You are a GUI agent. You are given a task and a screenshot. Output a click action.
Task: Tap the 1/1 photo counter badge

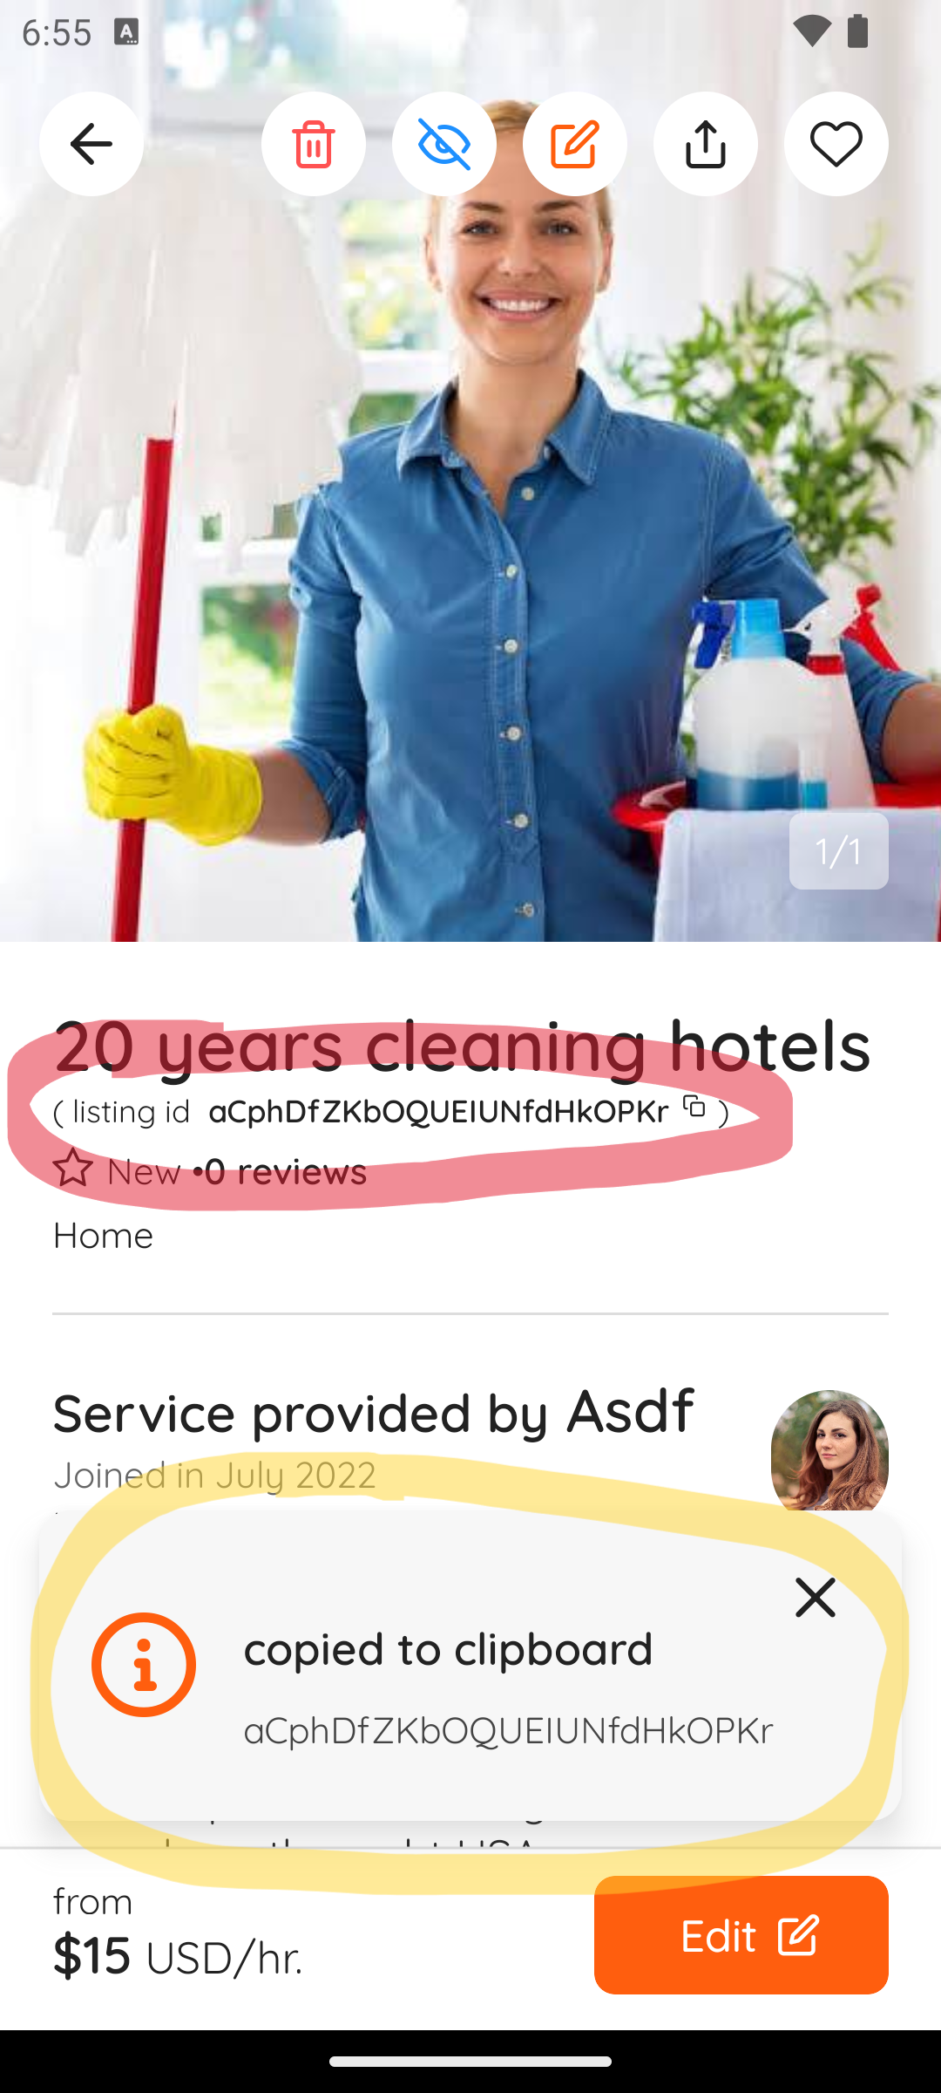tap(839, 851)
